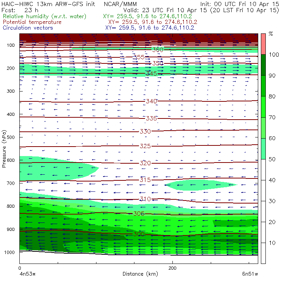The height and width of the screenshot is (281, 281).
Task: Click the '%' unit label above colorbar
Action: [271, 34]
